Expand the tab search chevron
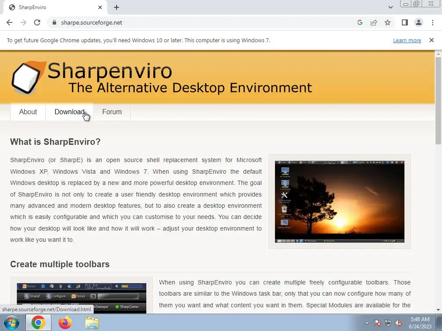Viewport: 442px width, 331px height. (x=390, y=7)
